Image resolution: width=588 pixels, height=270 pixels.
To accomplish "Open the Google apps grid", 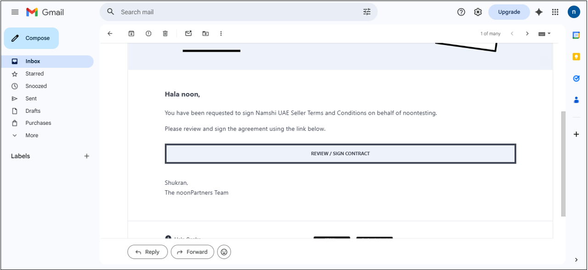I will [x=555, y=12].
